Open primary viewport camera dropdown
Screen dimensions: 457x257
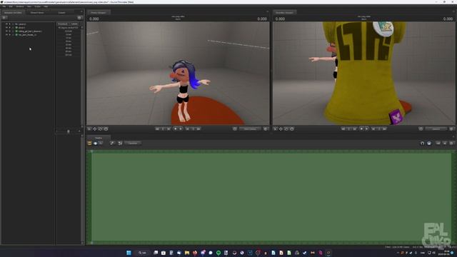[250, 128]
